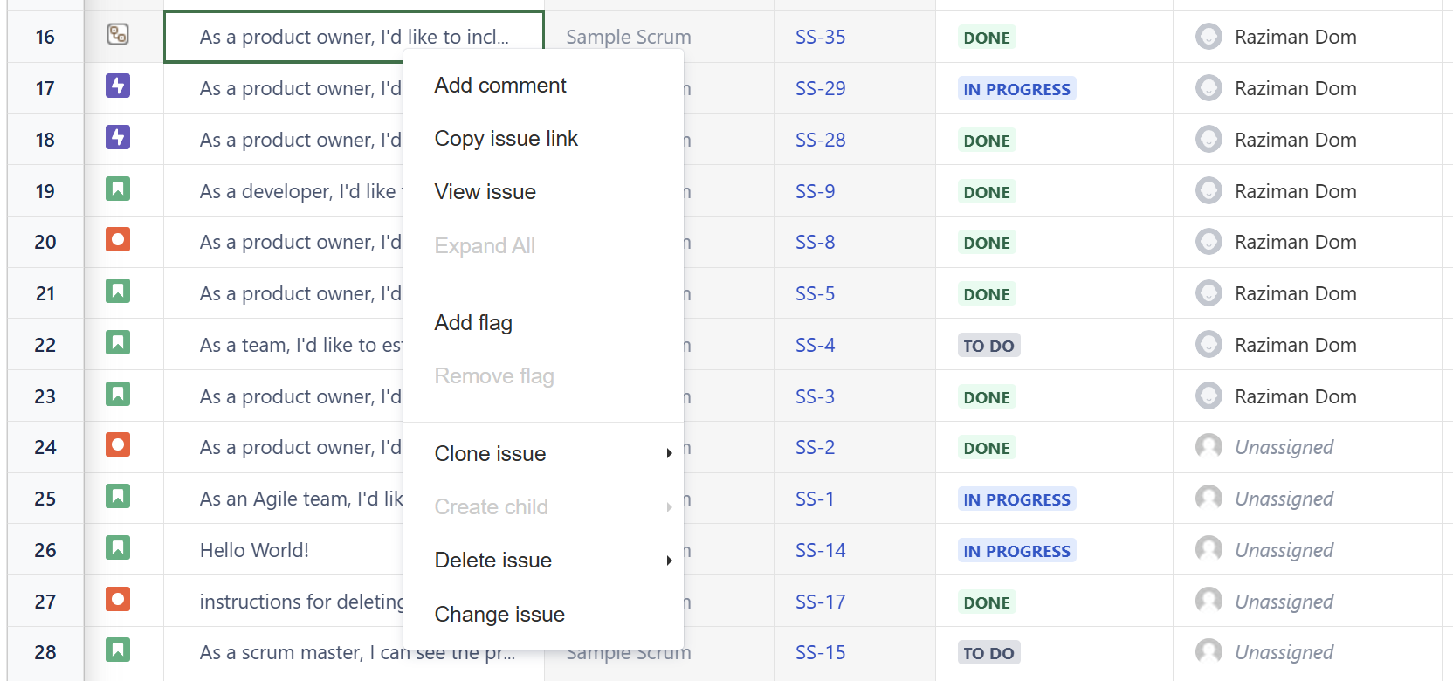Viewport: 1453px width, 681px height.
Task: Expand the Clone issue submenu arrow
Action: point(669,454)
